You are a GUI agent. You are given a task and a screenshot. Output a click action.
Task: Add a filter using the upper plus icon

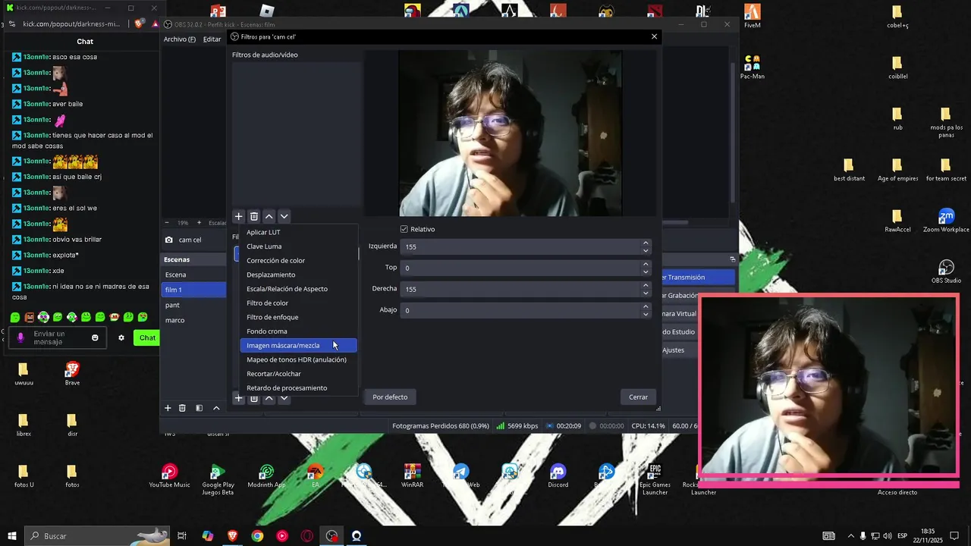(238, 217)
